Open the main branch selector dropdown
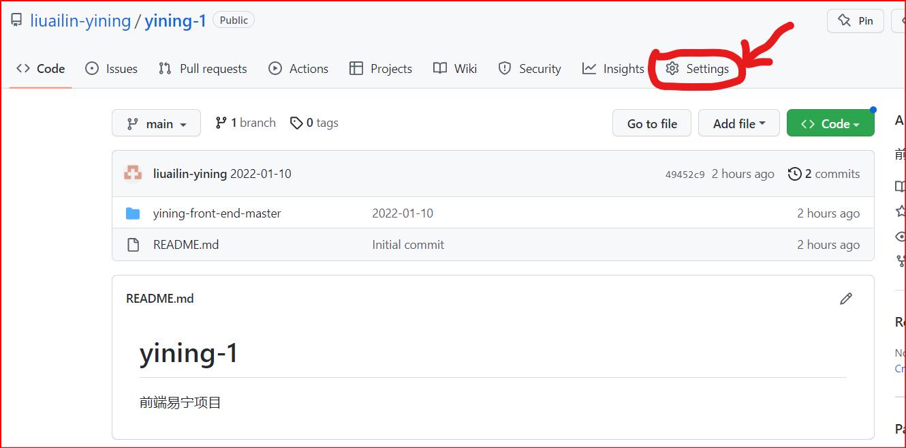 (x=156, y=123)
